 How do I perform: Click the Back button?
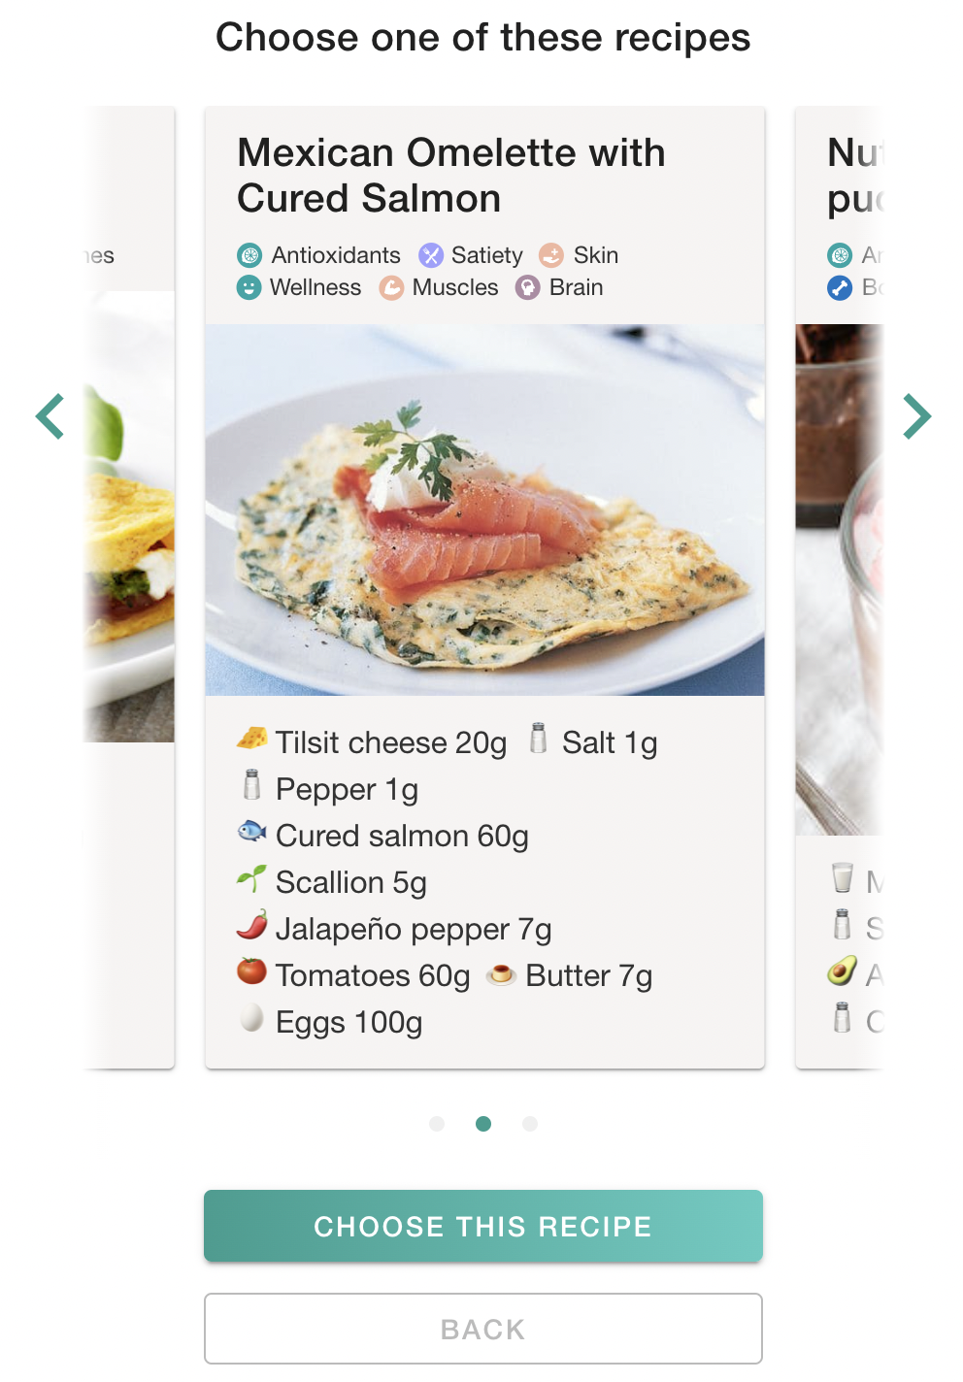point(483,1329)
